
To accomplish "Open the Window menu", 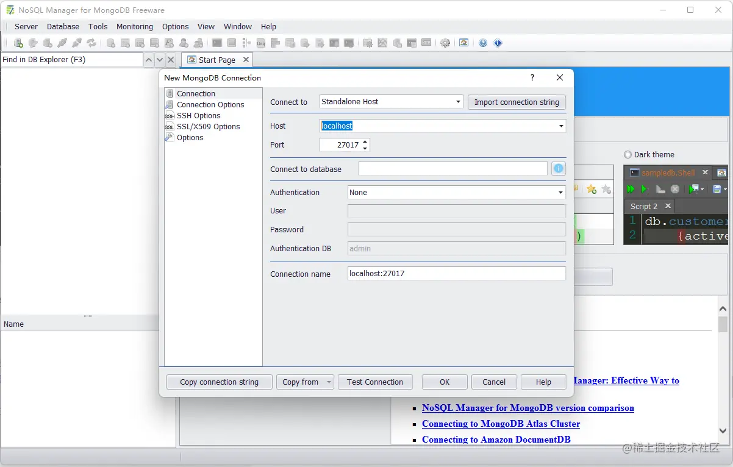I will tap(238, 27).
